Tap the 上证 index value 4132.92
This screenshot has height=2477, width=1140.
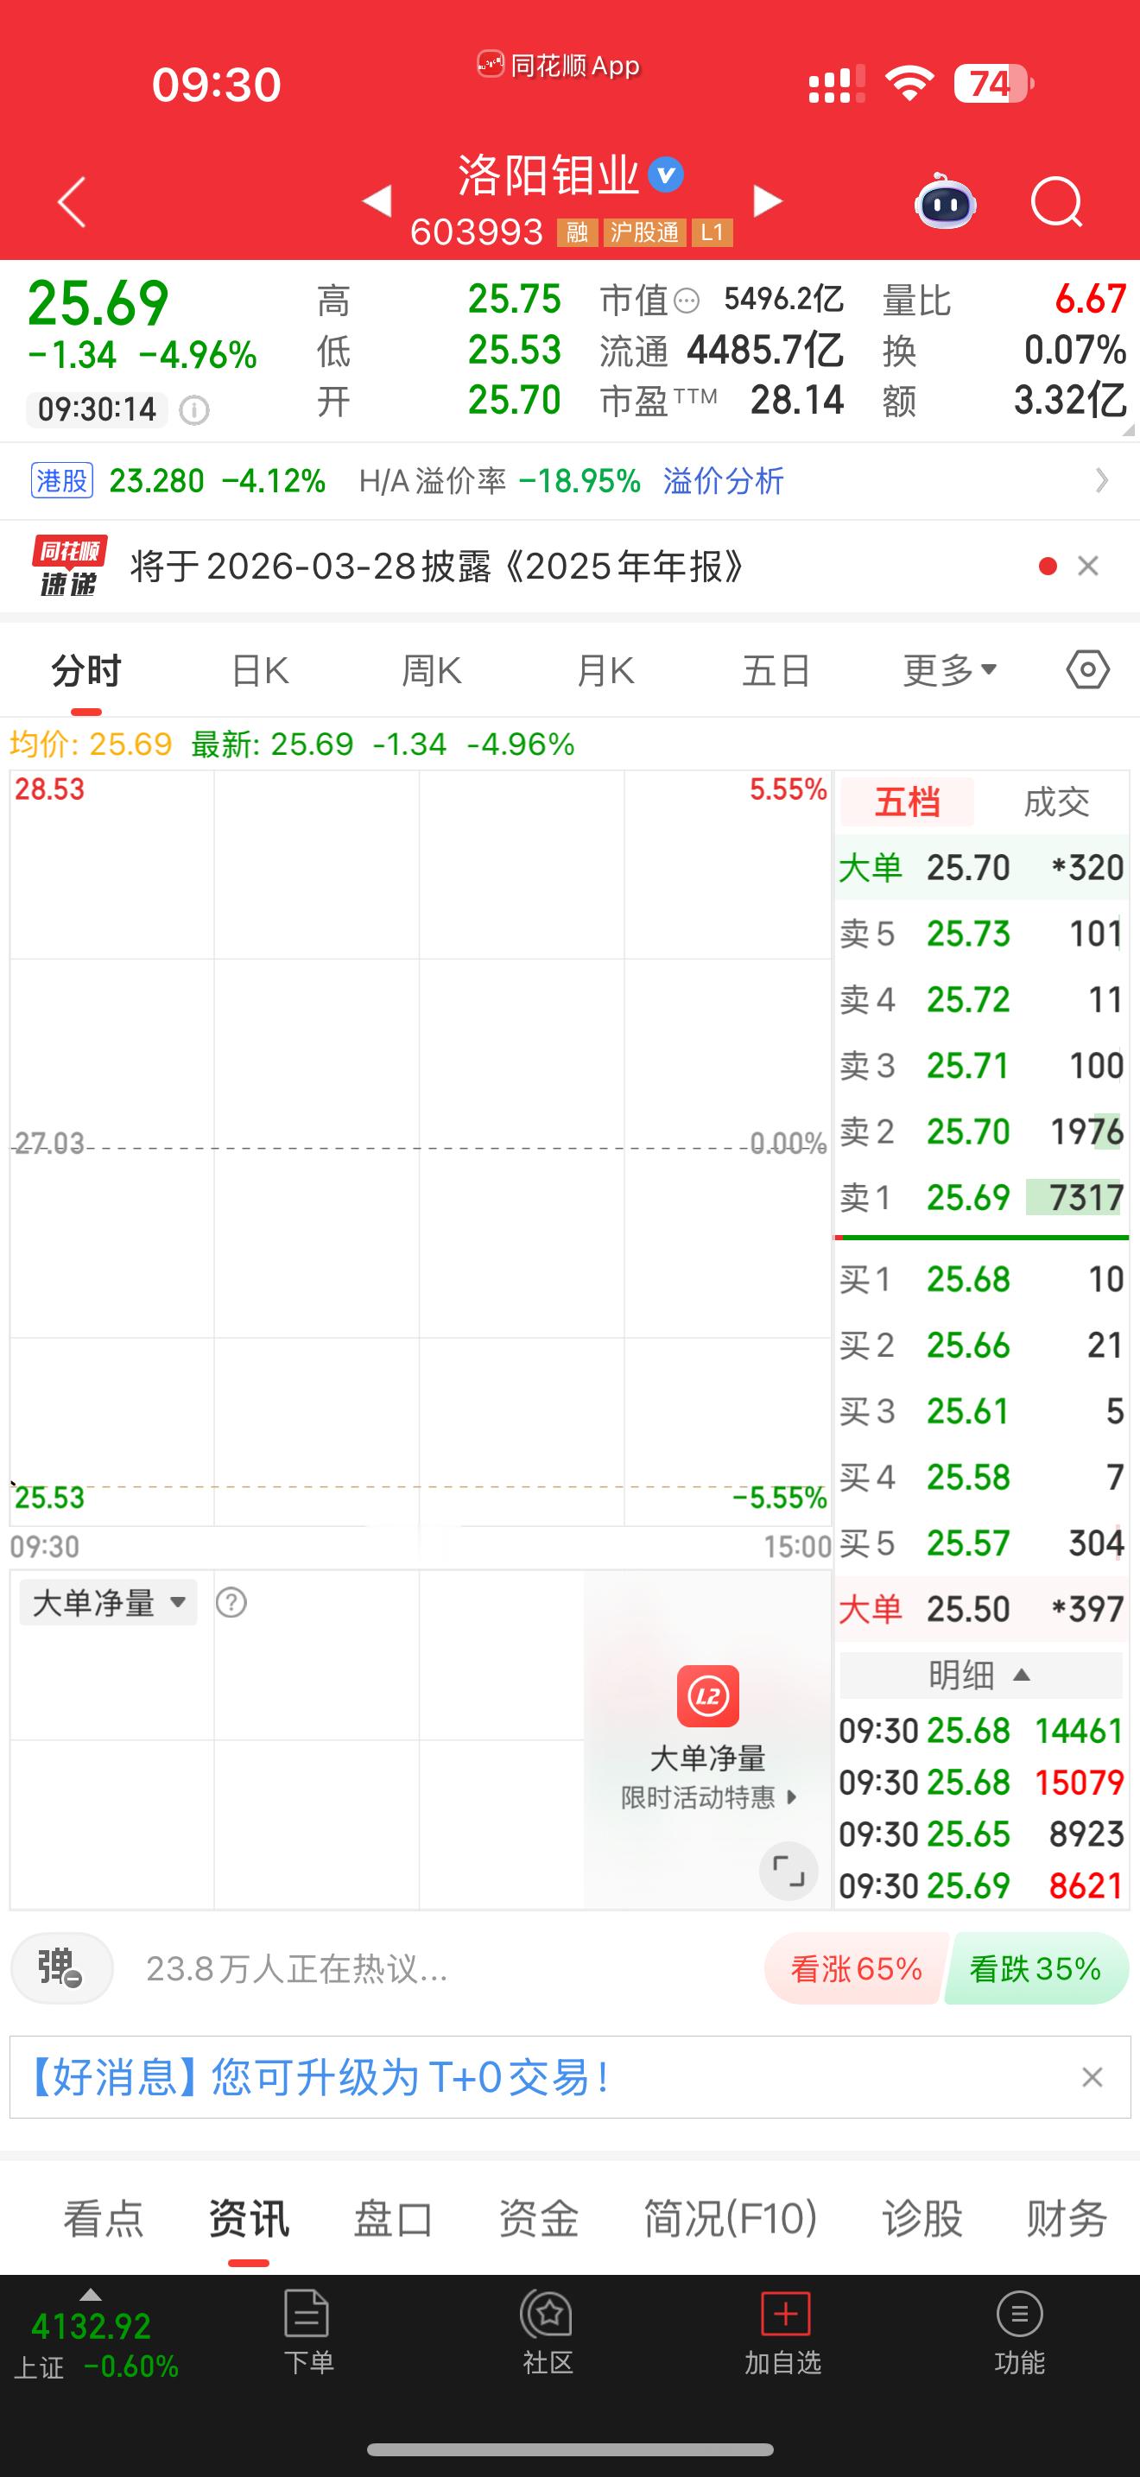point(92,2327)
